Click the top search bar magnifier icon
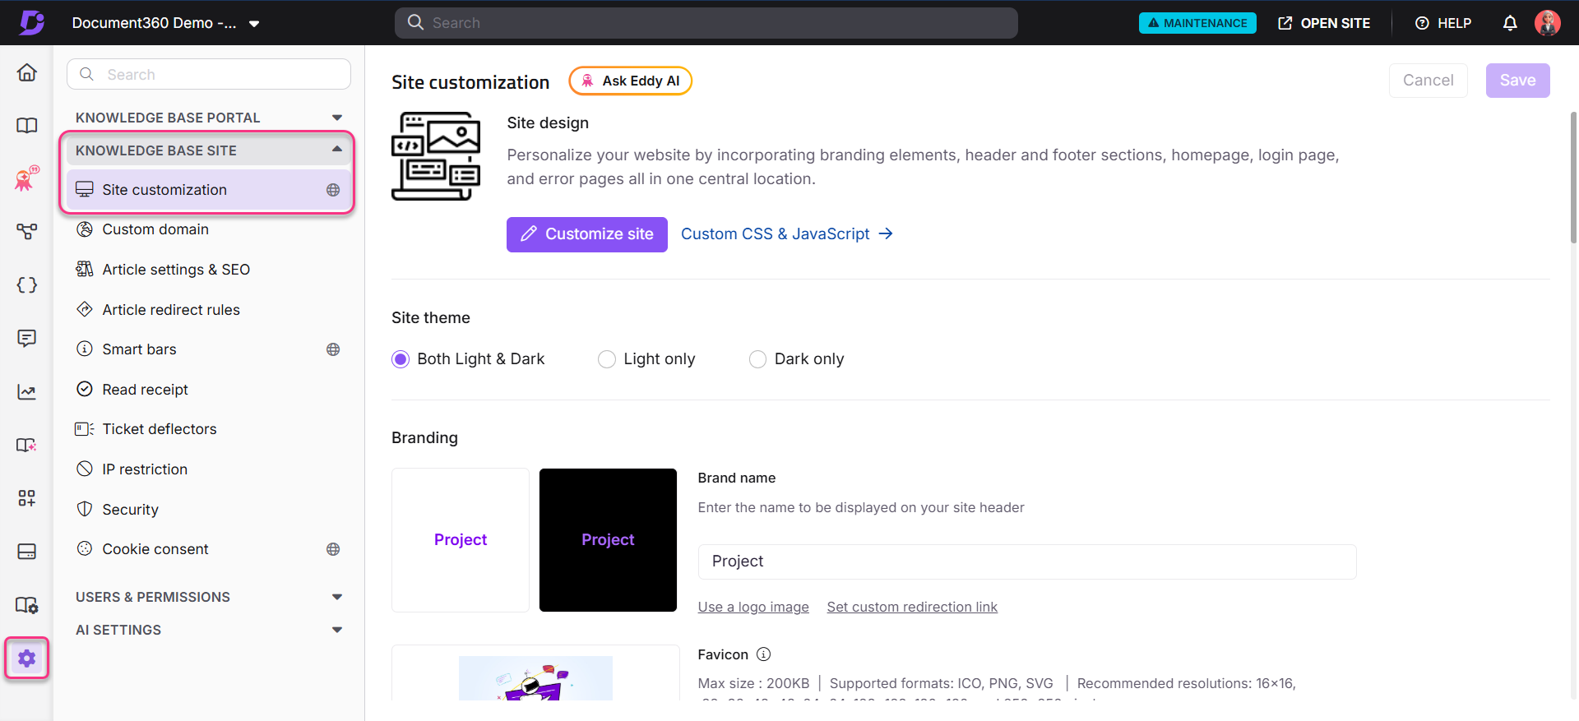1579x721 pixels. (x=416, y=22)
